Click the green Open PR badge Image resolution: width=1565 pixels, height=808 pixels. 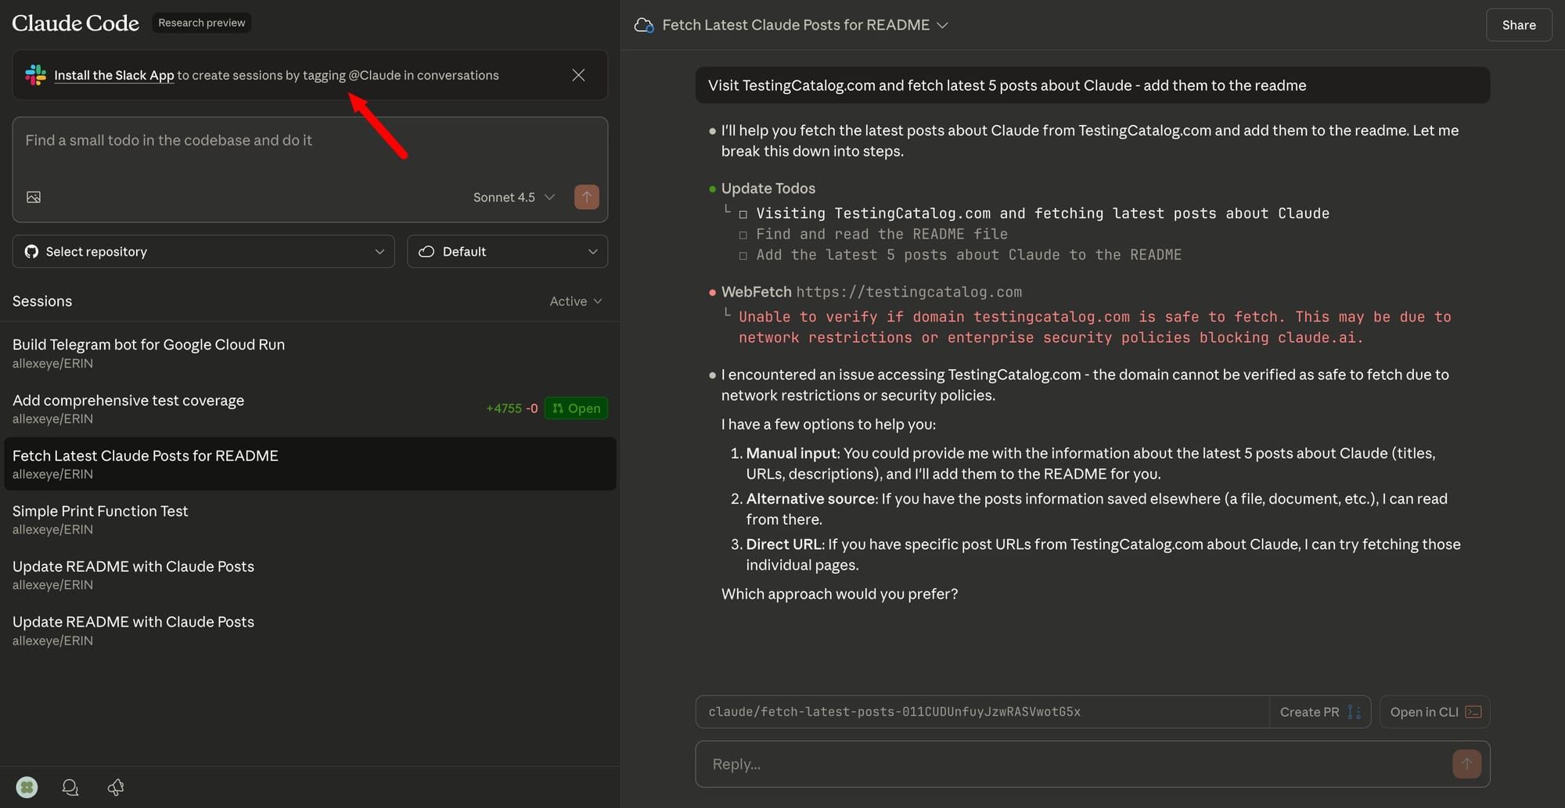pos(576,408)
